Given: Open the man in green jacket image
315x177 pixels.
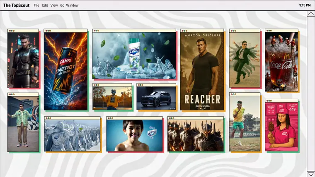Looking at the screenshot, I should pos(23,124).
